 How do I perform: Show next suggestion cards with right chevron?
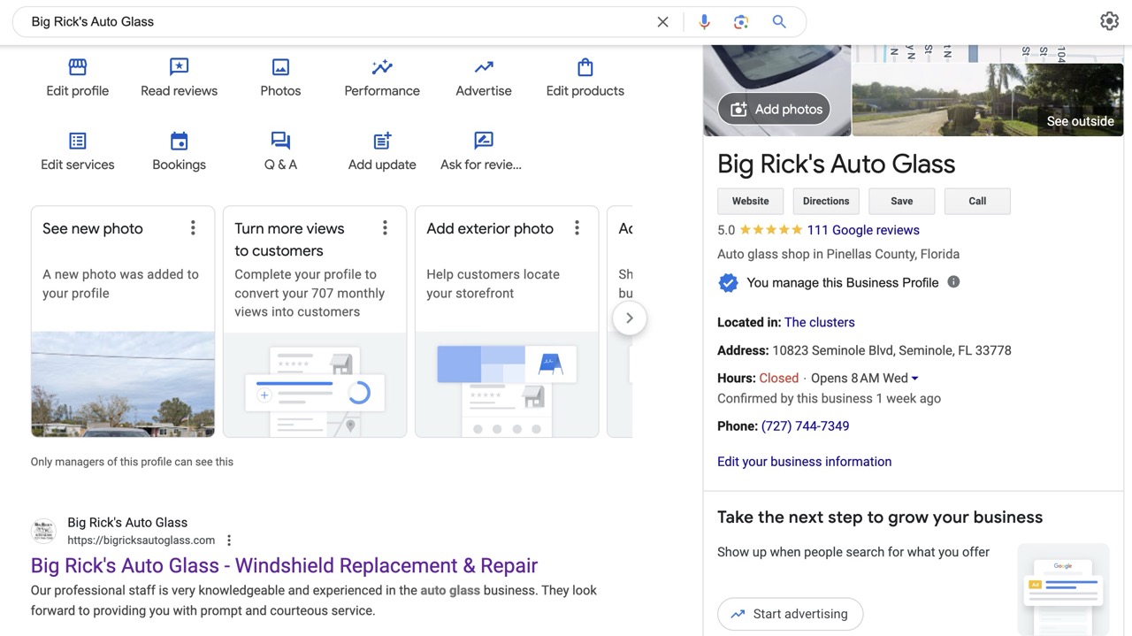click(630, 318)
